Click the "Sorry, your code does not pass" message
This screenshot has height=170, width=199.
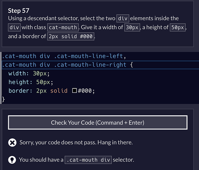tap(76, 142)
